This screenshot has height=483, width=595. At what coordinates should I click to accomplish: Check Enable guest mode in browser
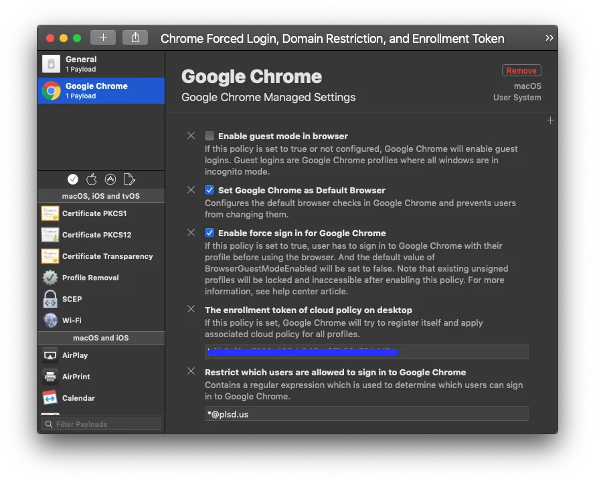(209, 136)
